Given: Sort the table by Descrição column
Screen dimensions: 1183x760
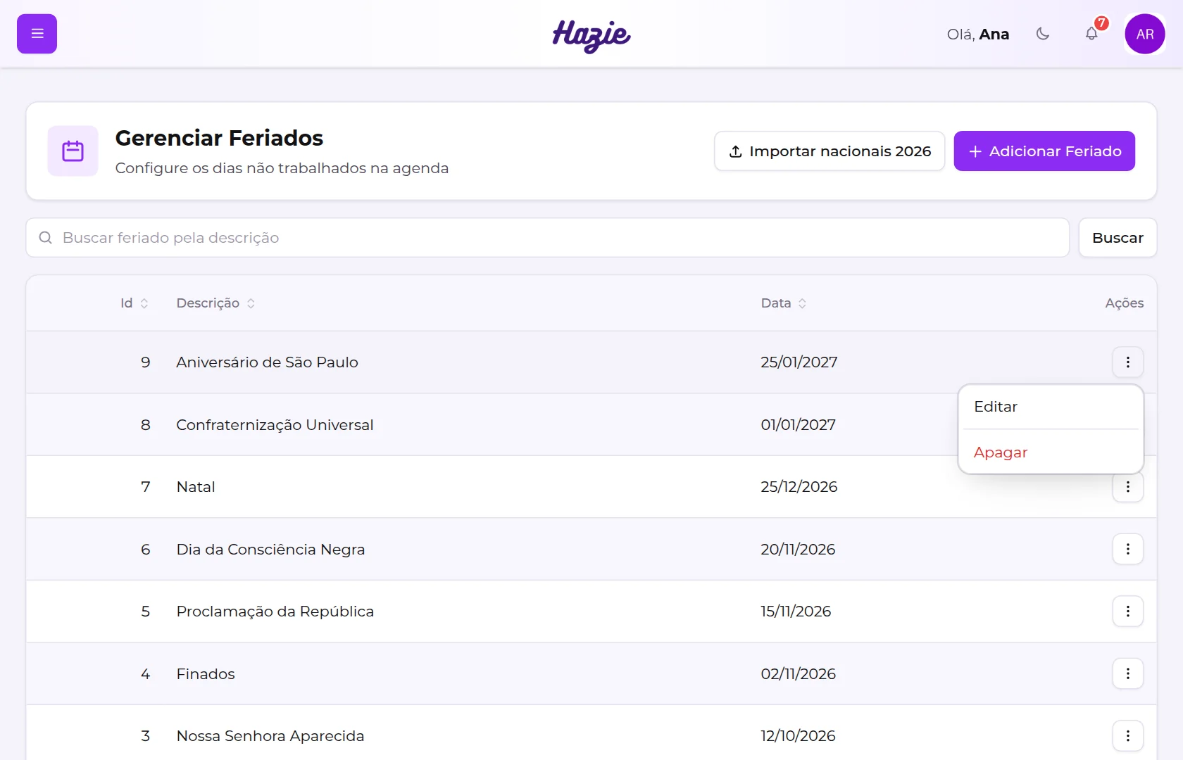Looking at the screenshot, I should tap(215, 303).
